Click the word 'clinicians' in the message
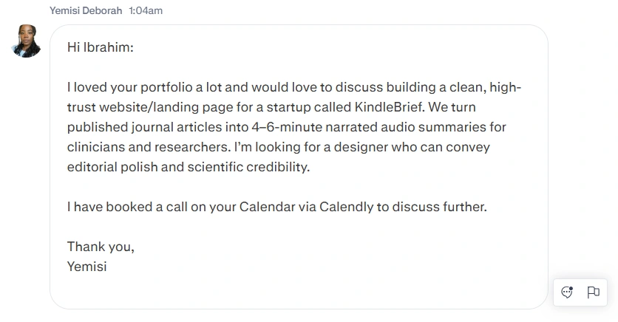This screenshot has width=618, height=322. click(x=98, y=147)
